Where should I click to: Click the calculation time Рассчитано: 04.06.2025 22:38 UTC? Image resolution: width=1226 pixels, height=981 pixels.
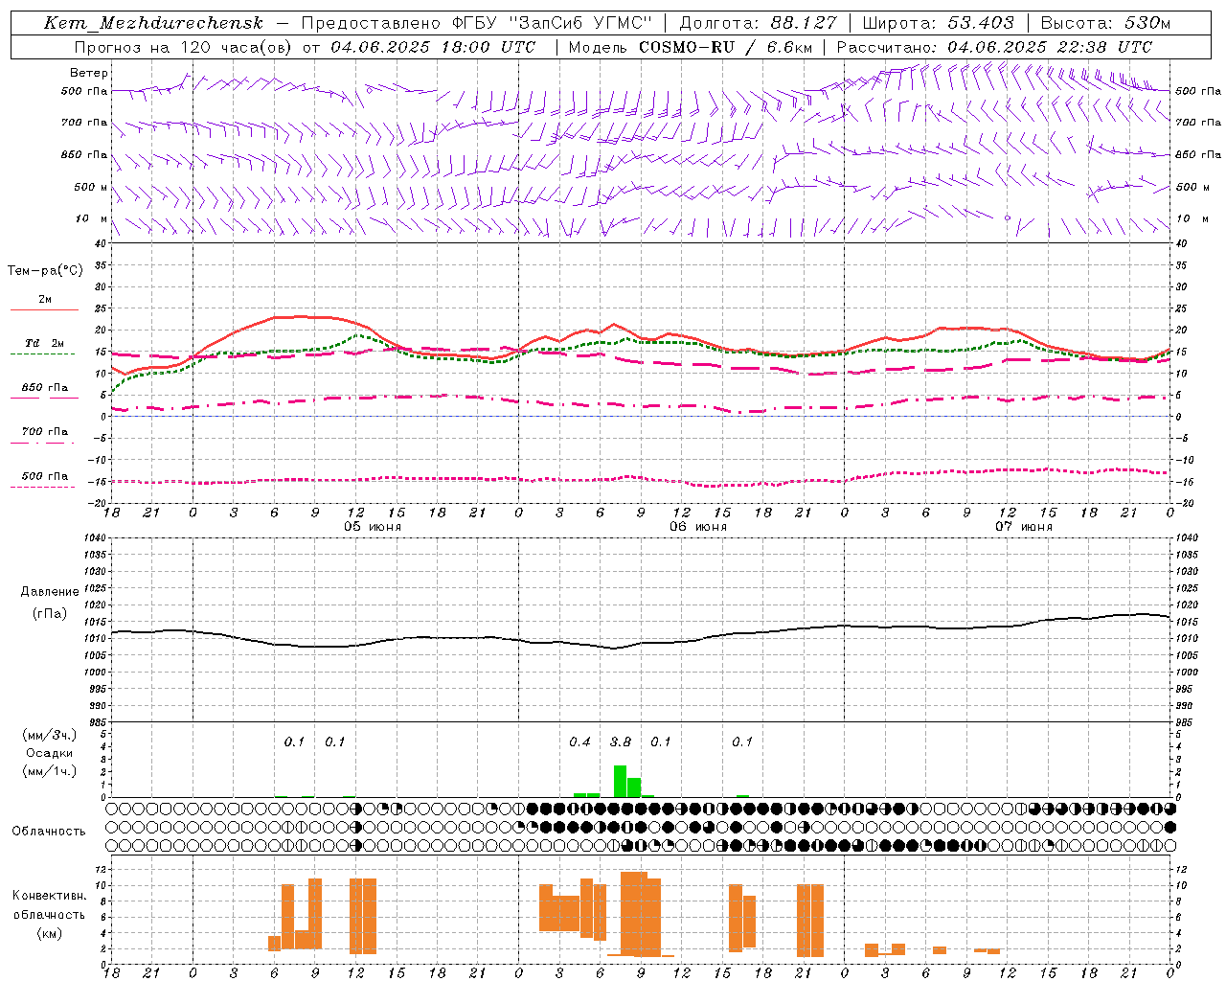[x=994, y=47]
